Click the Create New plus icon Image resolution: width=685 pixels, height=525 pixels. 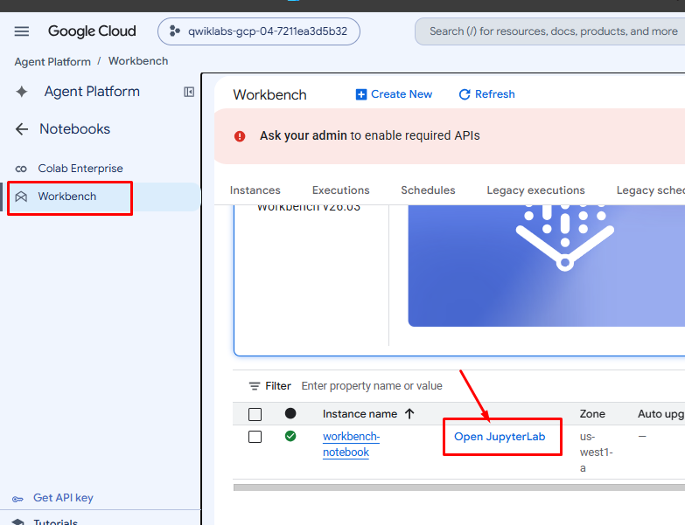click(x=360, y=94)
